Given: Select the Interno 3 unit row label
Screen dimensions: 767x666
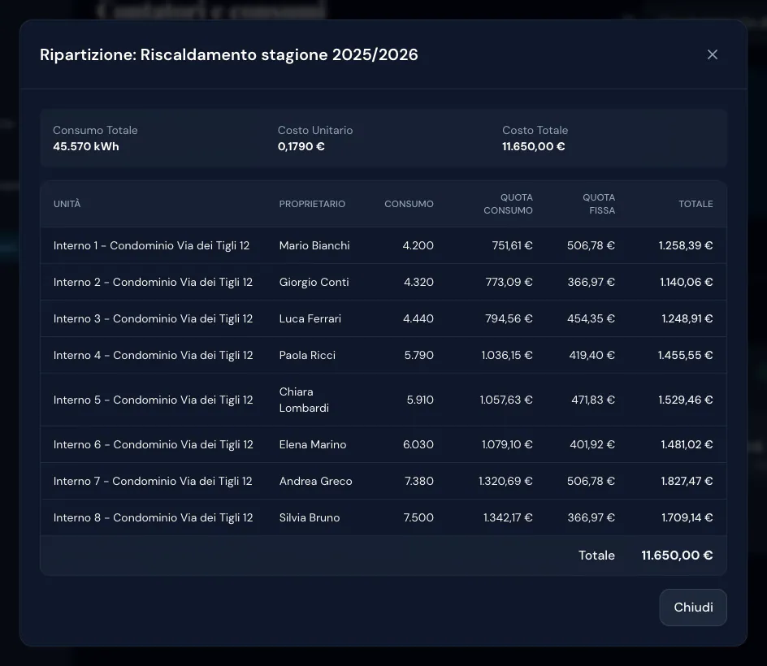Looking at the screenshot, I should point(153,319).
